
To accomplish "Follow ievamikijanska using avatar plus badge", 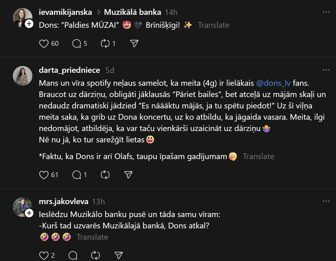I will 29,24.
